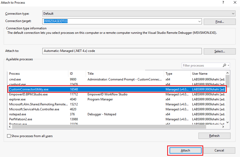Open the Select... code type button

point(220,51)
